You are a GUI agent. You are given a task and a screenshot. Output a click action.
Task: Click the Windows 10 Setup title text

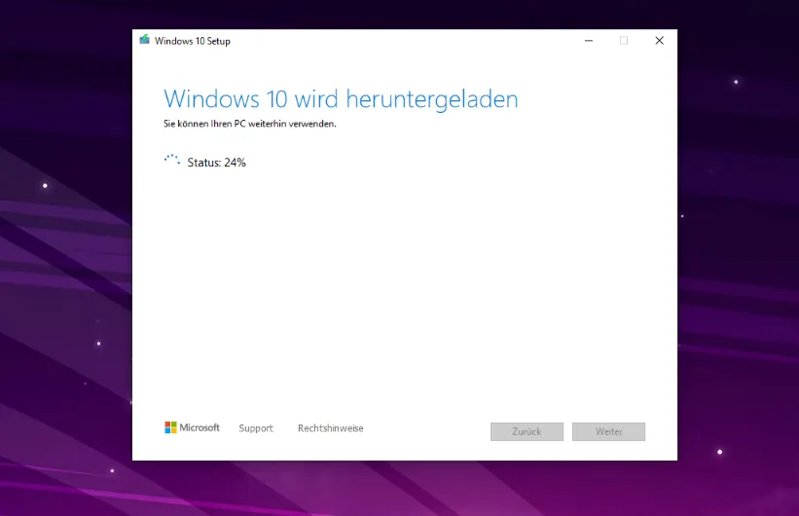tap(193, 41)
